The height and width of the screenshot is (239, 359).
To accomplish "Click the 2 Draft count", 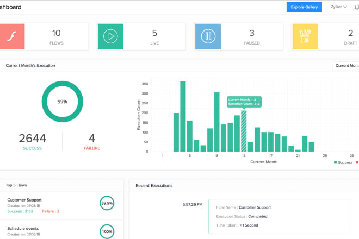I will [x=350, y=33].
